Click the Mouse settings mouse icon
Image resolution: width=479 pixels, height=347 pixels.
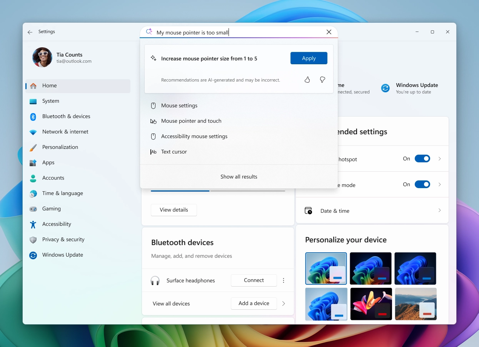tap(153, 105)
